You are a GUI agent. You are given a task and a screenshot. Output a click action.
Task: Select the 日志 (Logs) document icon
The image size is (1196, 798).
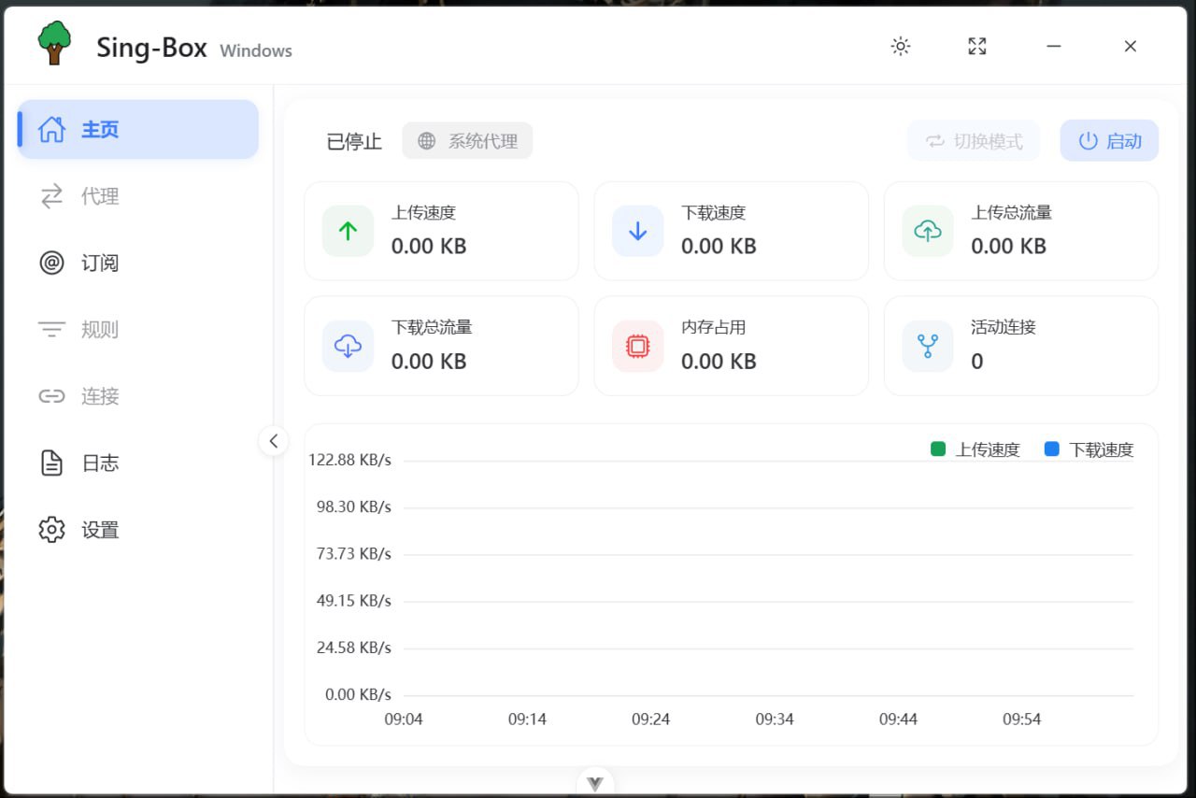coord(51,463)
